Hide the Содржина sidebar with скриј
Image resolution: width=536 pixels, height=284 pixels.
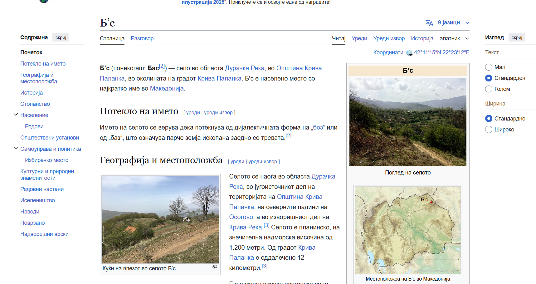[61, 37]
